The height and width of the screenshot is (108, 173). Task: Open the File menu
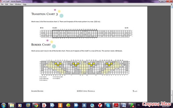tap(2, 4)
